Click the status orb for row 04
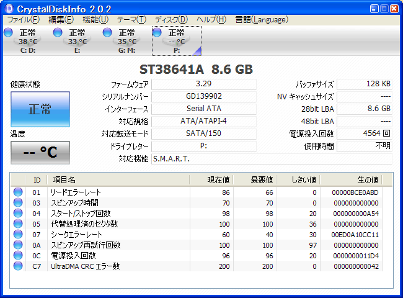 (x=18, y=213)
